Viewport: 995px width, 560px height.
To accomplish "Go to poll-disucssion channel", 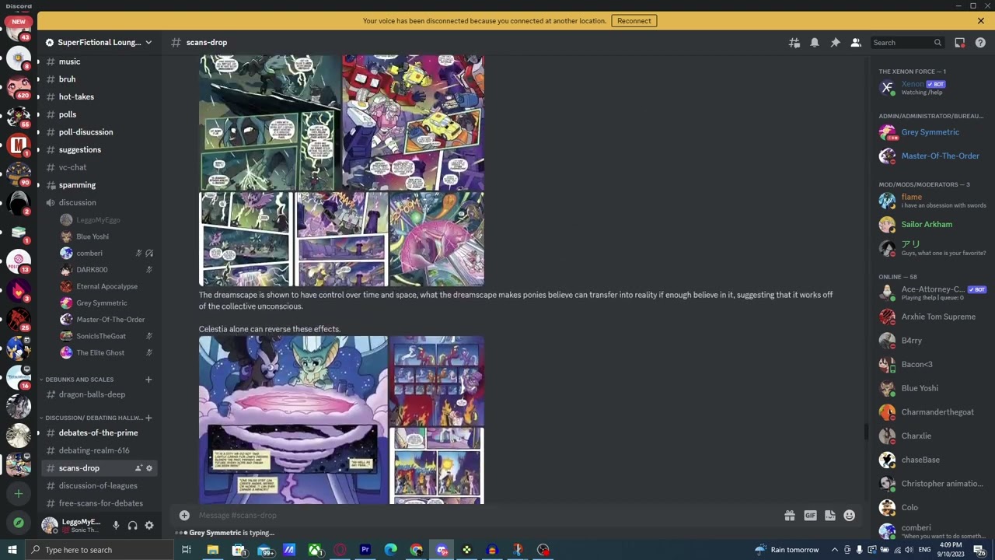I will point(99,132).
